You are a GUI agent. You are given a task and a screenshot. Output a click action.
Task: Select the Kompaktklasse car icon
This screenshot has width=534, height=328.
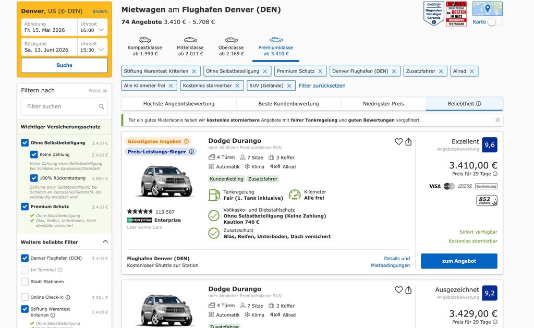pos(144,40)
